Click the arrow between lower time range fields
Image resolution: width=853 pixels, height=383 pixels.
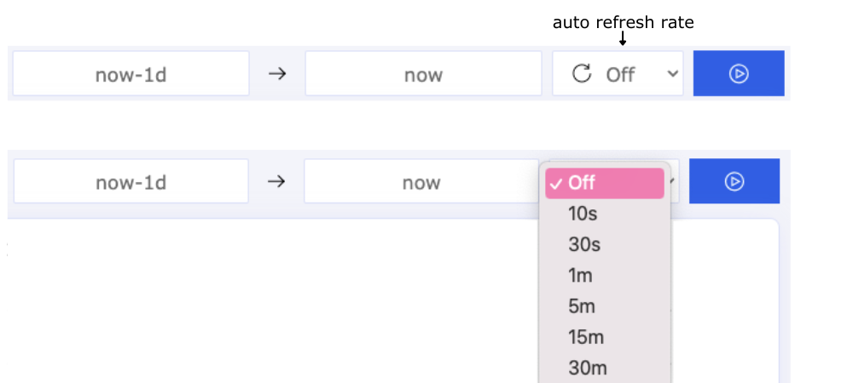tap(276, 181)
